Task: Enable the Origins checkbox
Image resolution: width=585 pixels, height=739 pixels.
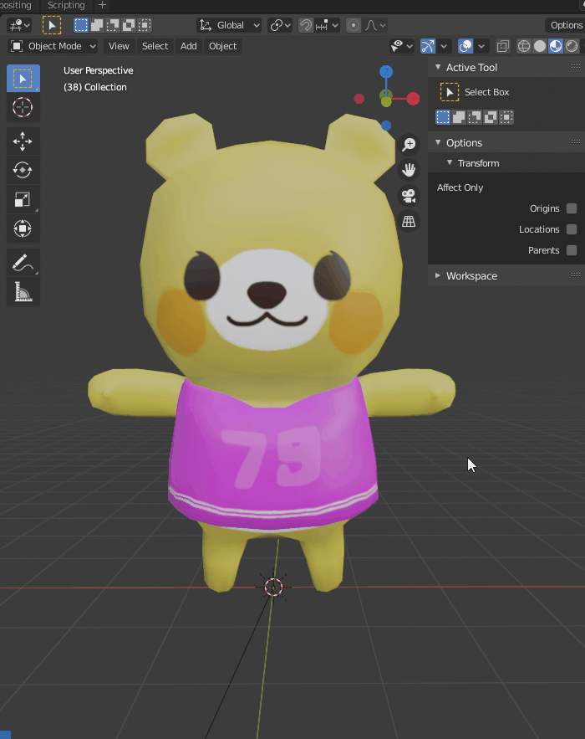Action: 572,208
